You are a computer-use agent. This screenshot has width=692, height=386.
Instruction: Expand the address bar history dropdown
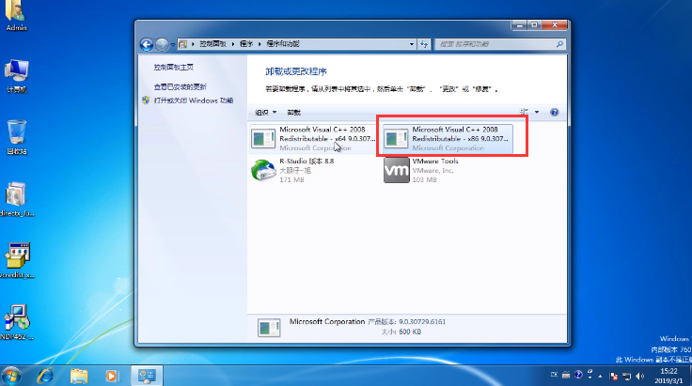pos(411,44)
